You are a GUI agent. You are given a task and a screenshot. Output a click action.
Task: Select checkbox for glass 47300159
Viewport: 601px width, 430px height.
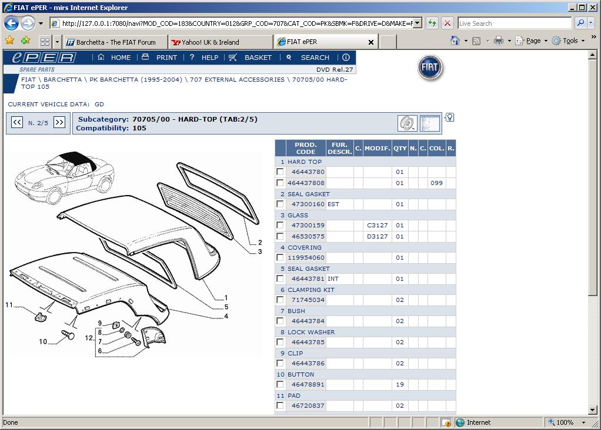tap(280, 225)
